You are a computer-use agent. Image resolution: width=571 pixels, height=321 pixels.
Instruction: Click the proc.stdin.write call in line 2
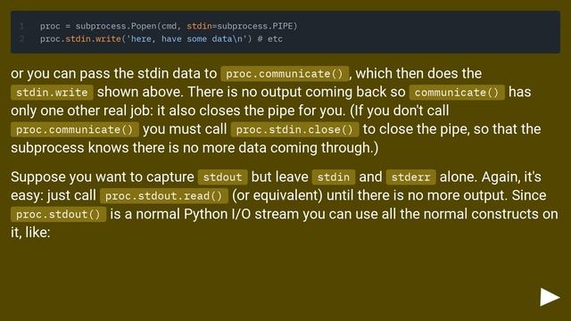[x=80, y=38]
